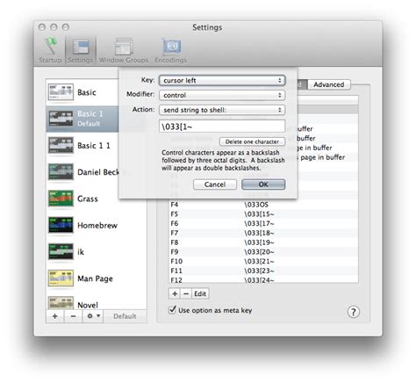Select the Basic 1 Default profile
The image size is (416, 383).
[82, 119]
